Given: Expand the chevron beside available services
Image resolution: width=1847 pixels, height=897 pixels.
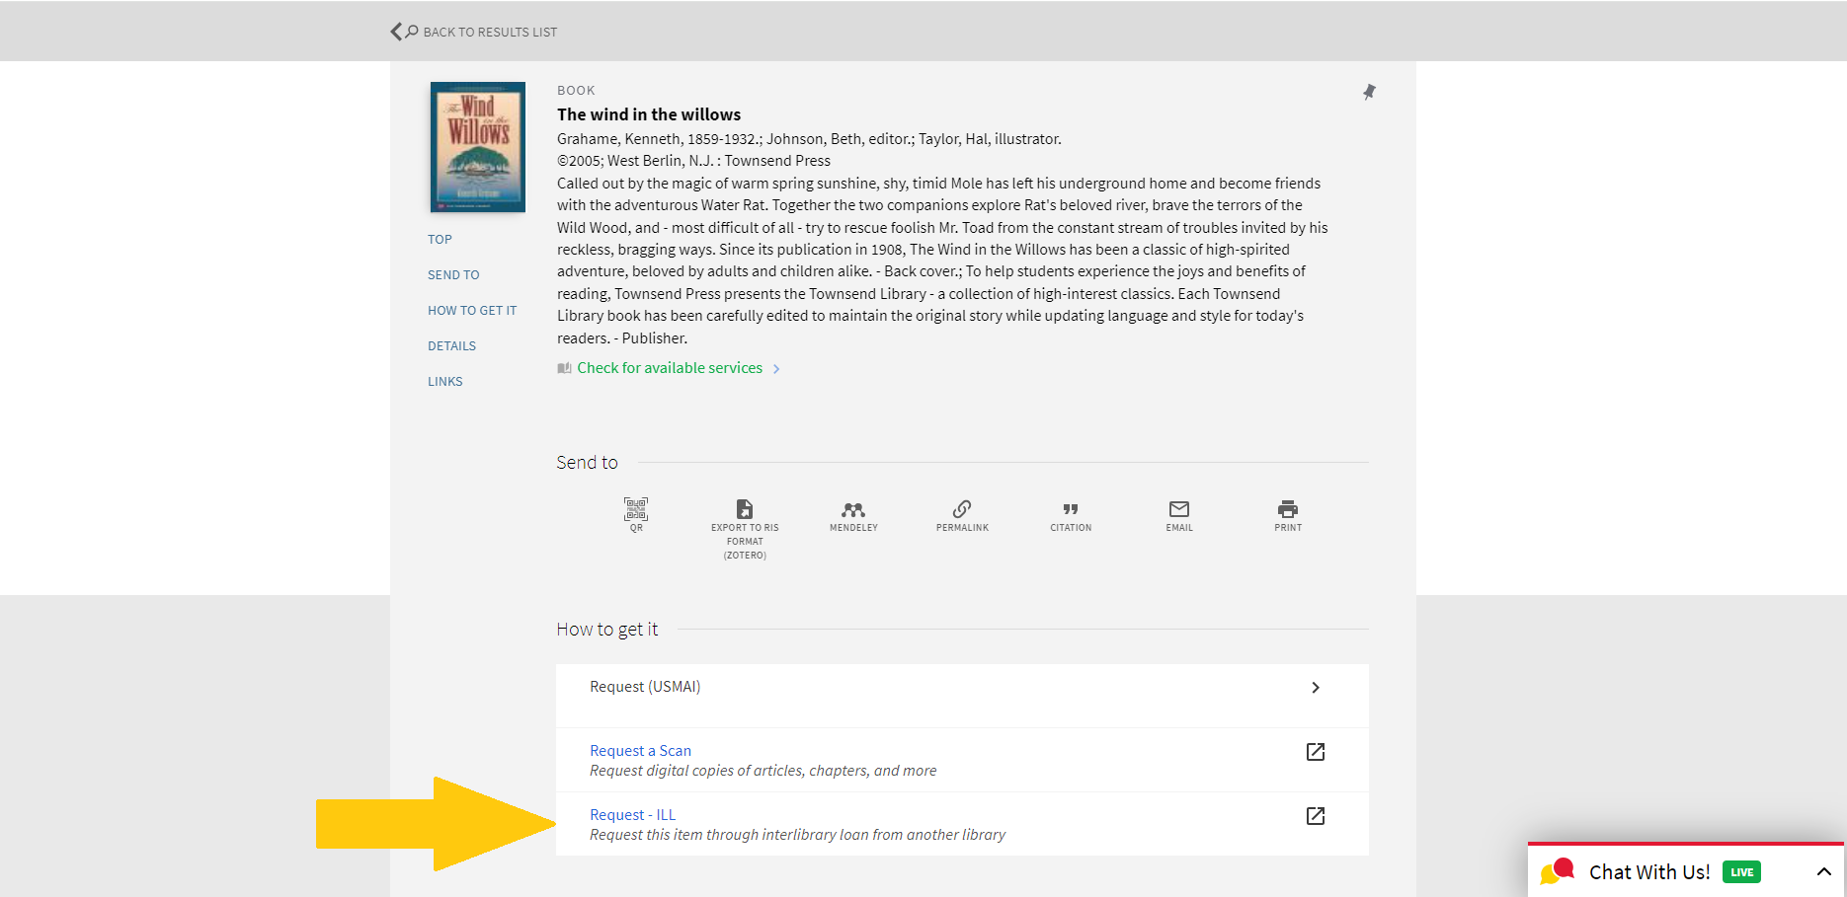Looking at the screenshot, I should (x=776, y=369).
